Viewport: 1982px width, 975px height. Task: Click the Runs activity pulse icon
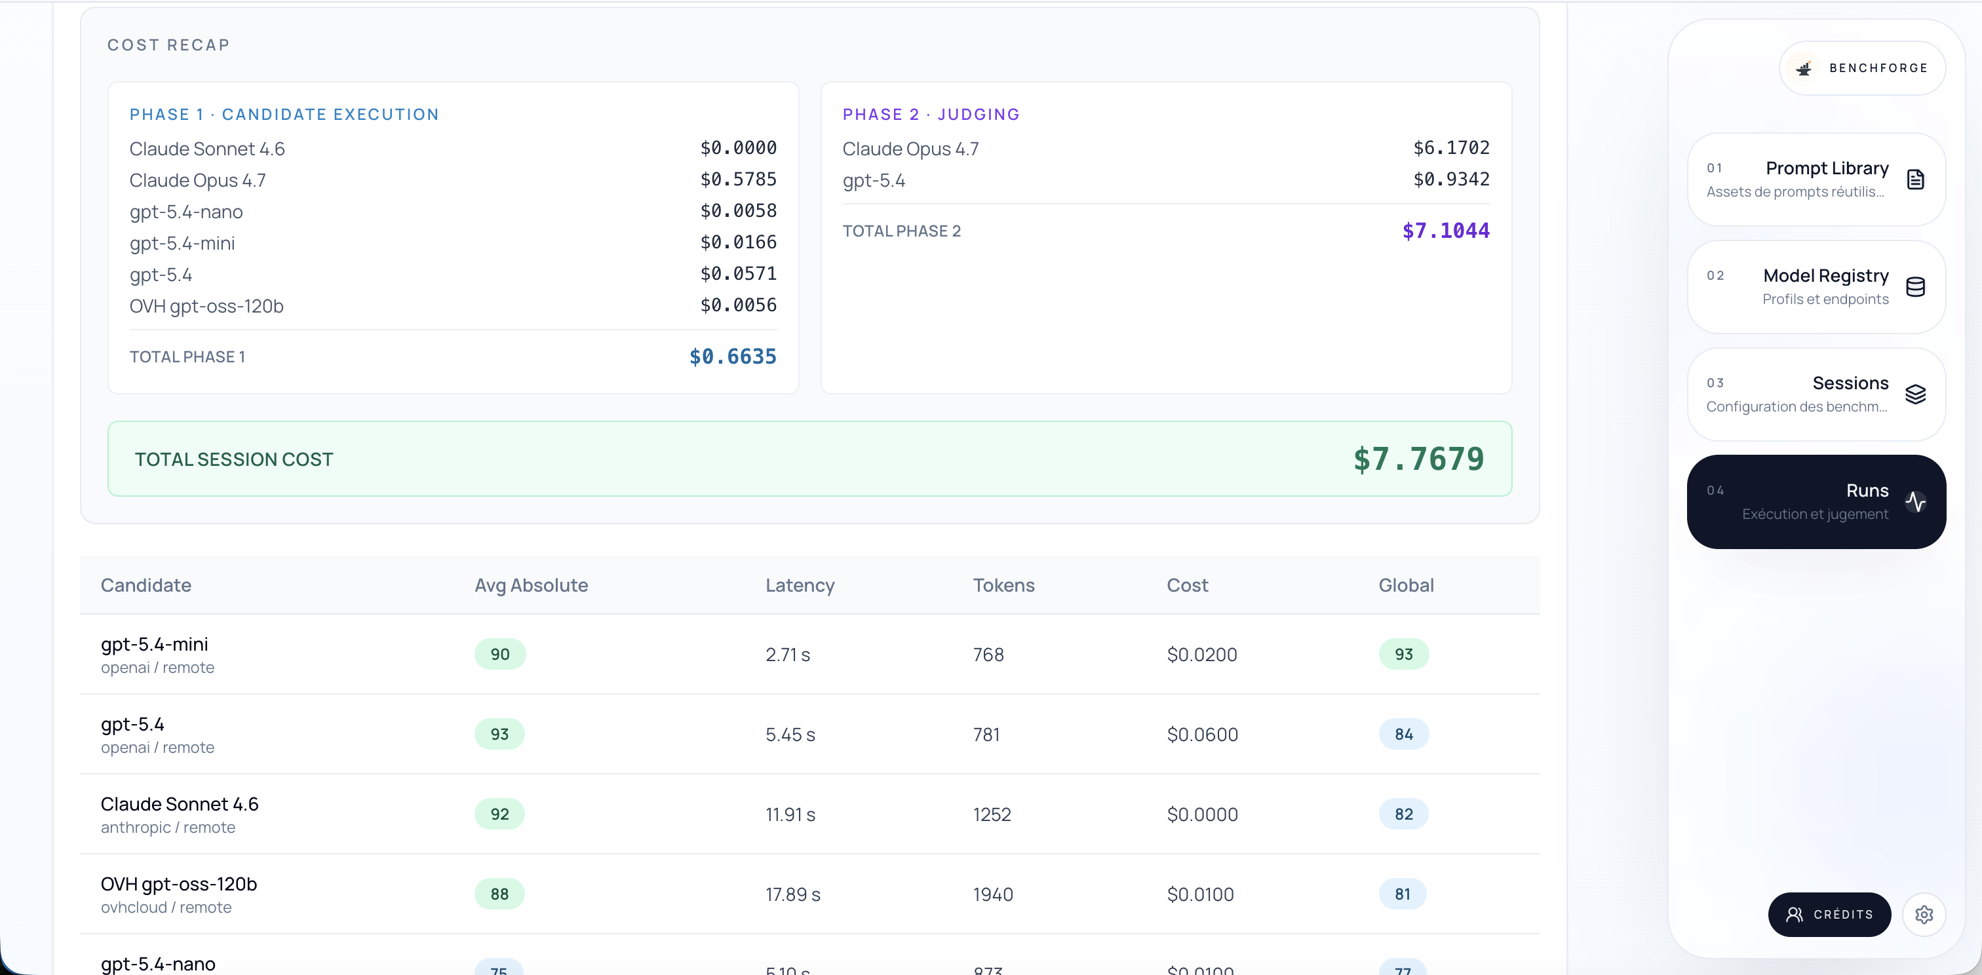(x=1915, y=502)
